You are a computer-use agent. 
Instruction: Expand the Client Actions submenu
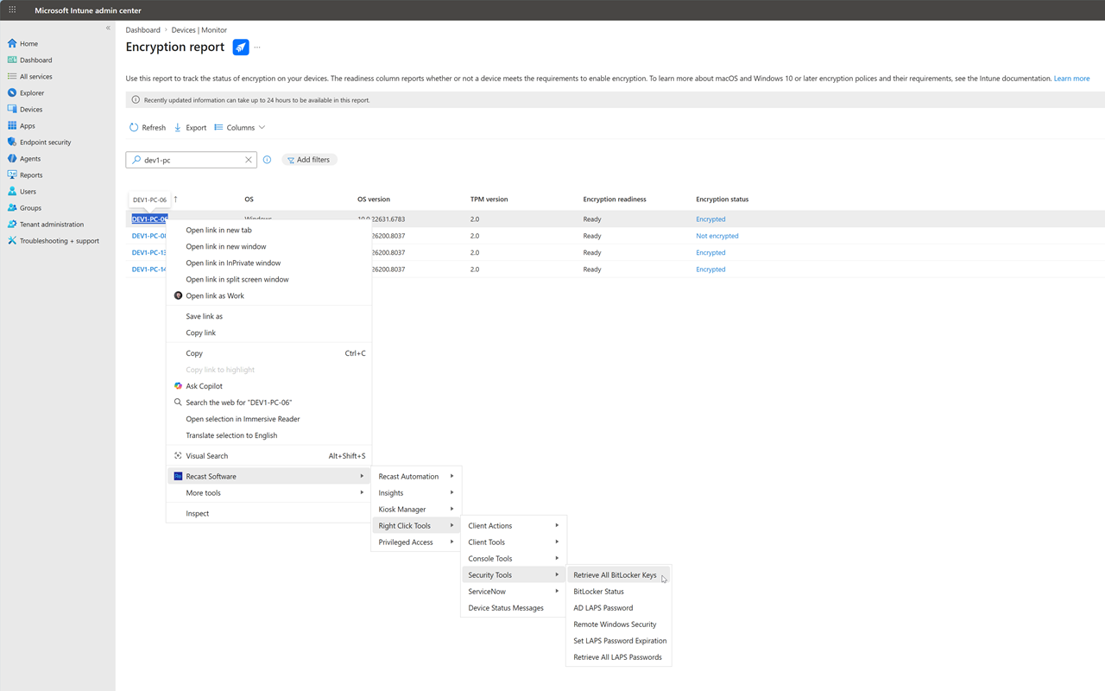tap(514, 525)
